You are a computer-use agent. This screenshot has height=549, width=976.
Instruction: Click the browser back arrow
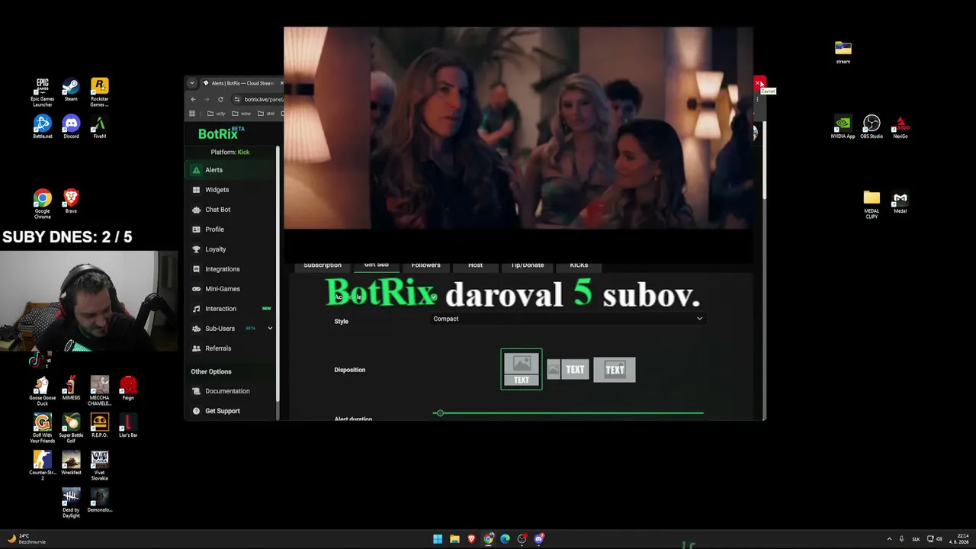click(x=193, y=99)
